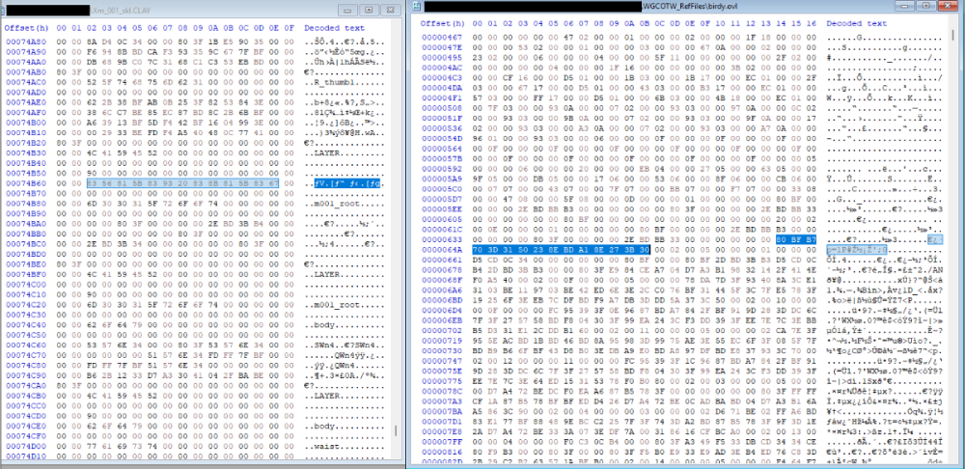Screen dimensions: 965x469
Task: Click the document icon in birdy.ovl title bar
Action: [x=417, y=7]
